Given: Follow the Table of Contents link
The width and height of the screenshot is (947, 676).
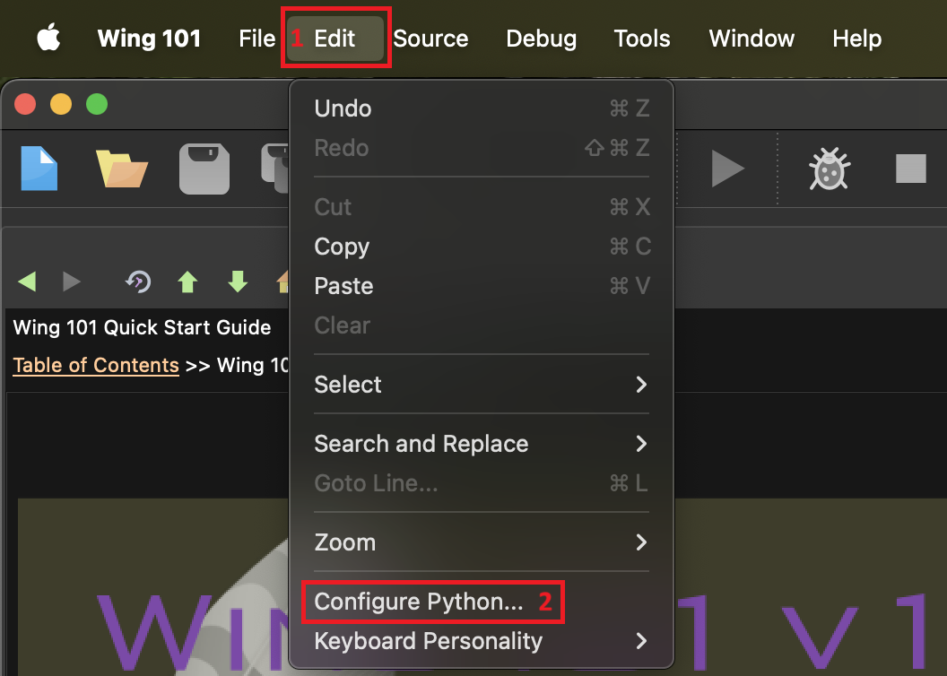Looking at the screenshot, I should pyautogui.click(x=96, y=365).
